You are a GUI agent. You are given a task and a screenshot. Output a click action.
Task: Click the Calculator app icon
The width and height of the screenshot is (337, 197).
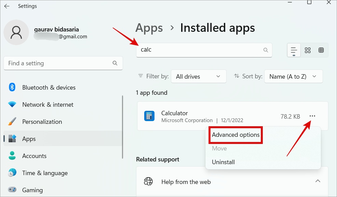(149, 116)
